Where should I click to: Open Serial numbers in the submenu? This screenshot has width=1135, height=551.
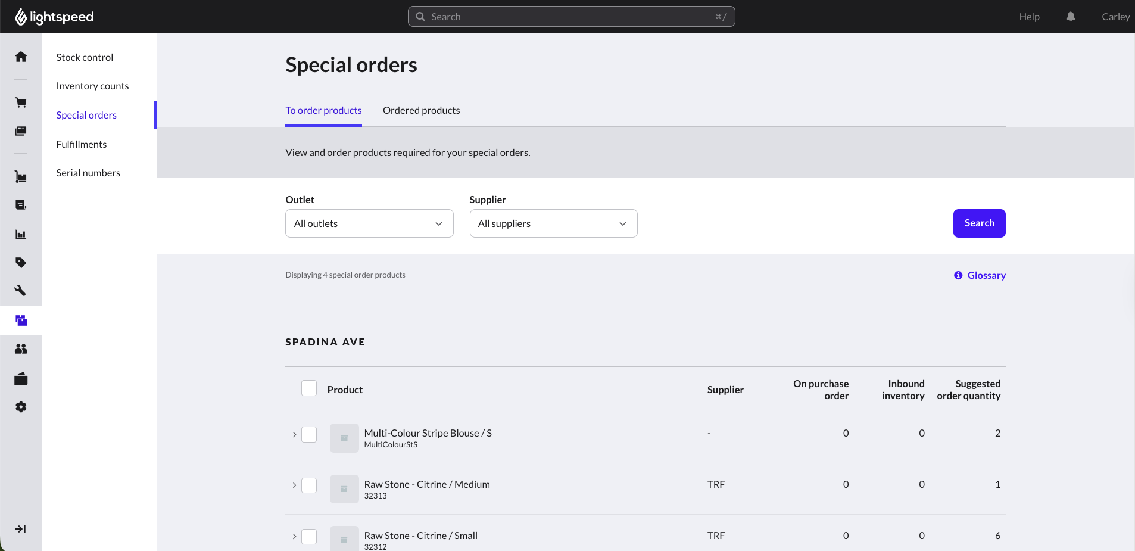[88, 173]
